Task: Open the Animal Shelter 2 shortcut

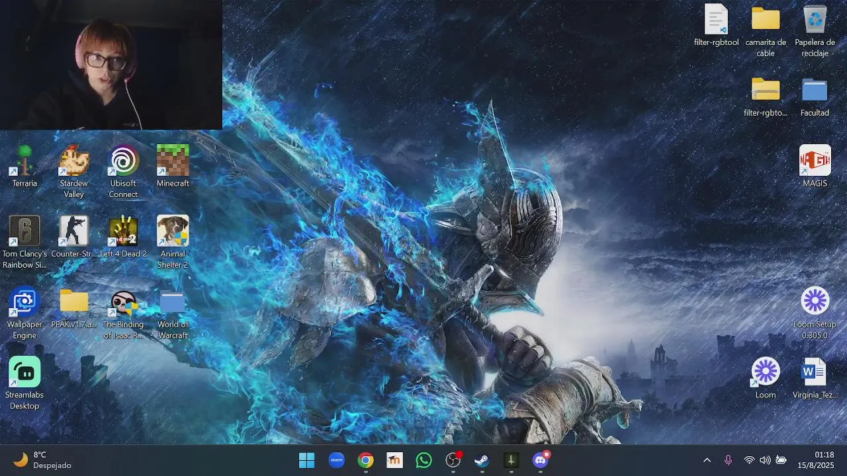Action: pyautogui.click(x=173, y=242)
